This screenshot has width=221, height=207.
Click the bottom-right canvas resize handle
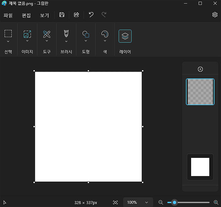(x=143, y=183)
